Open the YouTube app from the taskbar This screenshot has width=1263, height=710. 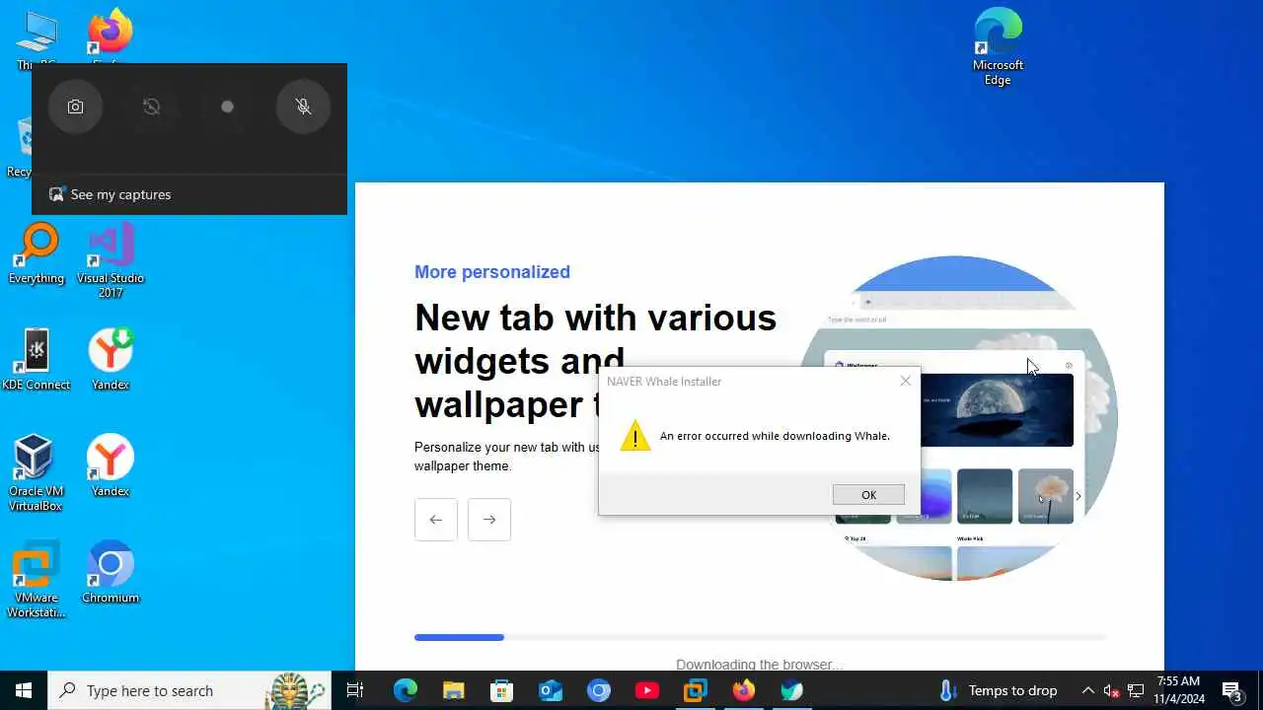click(647, 690)
